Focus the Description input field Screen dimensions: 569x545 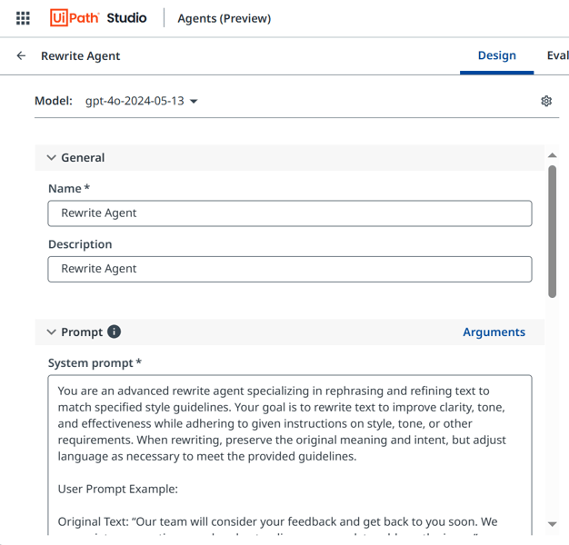click(x=290, y=269)
